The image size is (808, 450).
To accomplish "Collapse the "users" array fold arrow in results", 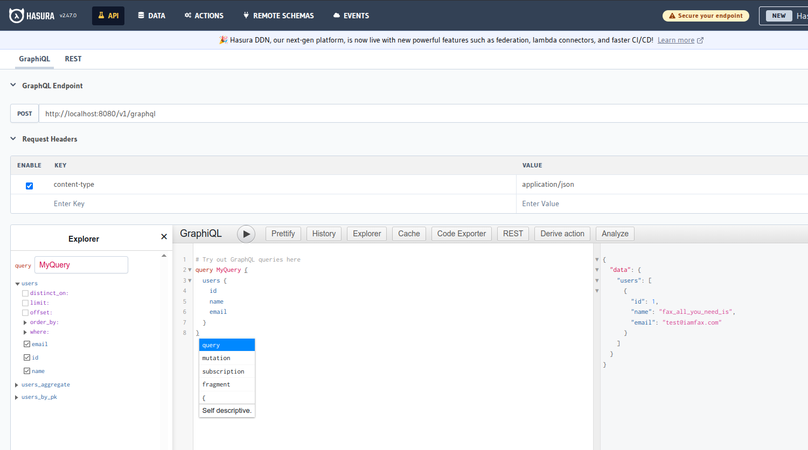I will [597, 280].
